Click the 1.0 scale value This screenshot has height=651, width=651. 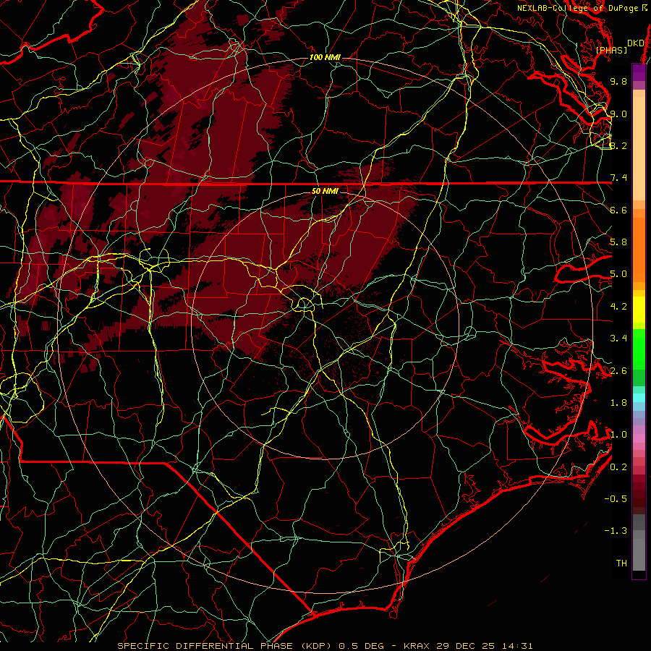click(618, 435)
